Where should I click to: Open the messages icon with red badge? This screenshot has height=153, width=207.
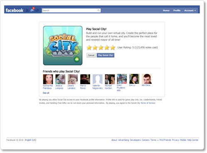32,10
